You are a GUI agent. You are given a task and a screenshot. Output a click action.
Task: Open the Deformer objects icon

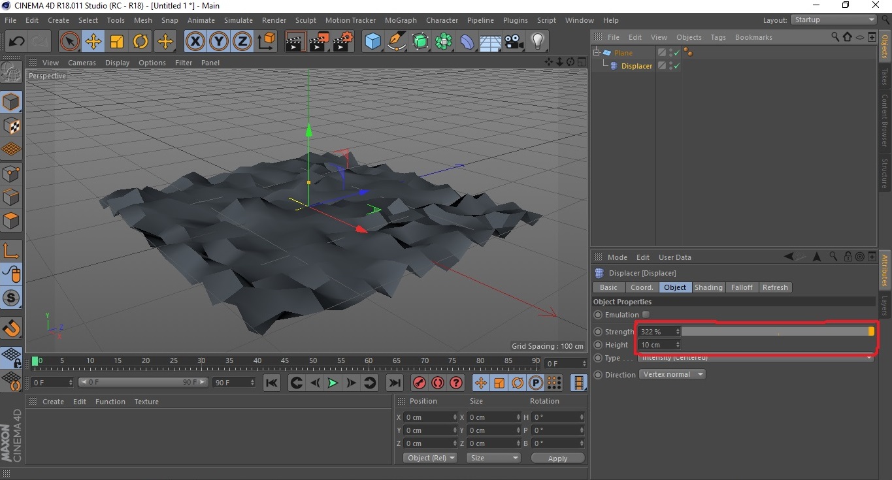(468, 42)
